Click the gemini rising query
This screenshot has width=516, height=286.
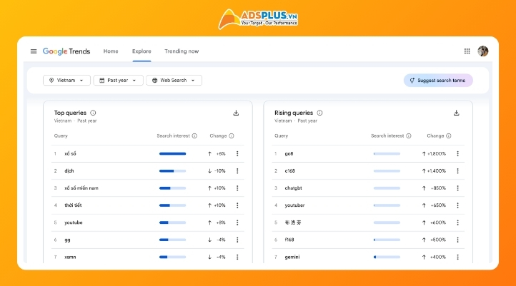[x=292, y=257]
